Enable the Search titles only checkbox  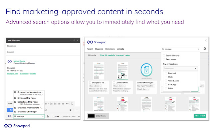point(164,56)
